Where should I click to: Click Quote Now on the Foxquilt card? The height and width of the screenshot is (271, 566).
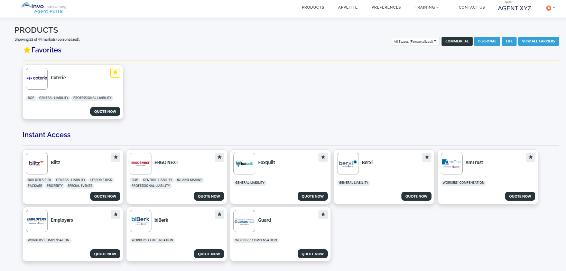pyautogui.click(x=313, y=196)
